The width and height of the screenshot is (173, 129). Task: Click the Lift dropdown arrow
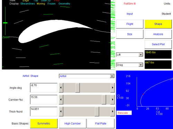point(140,55)
